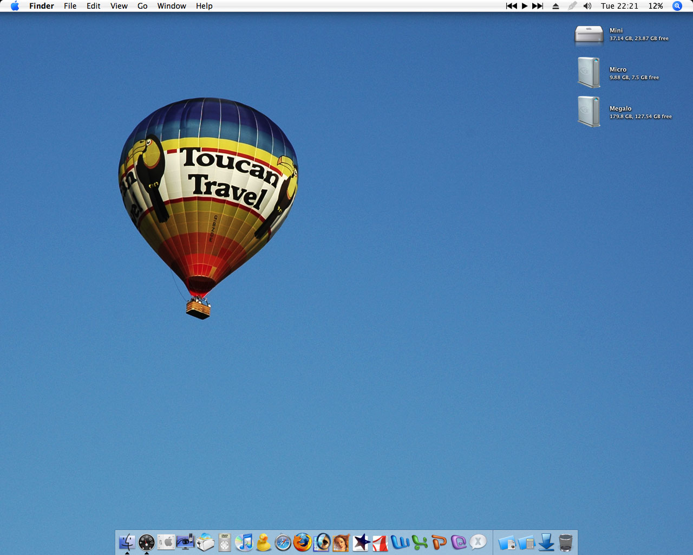Open the File menu
The width and height of the screenshot is (693, 555).
pyautogui.click(x=70, y=6)
